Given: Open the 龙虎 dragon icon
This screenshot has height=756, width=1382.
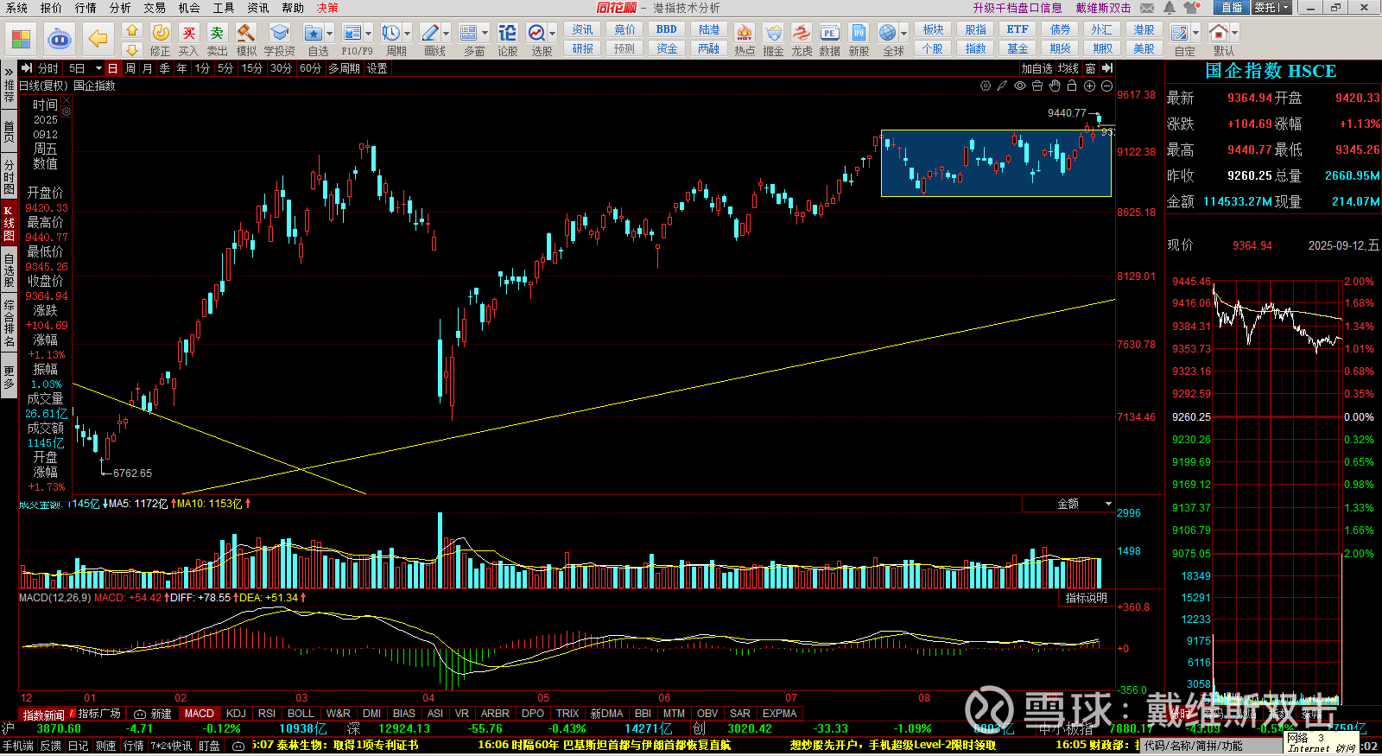Looking at the screenshot, I should coord(802,34).
